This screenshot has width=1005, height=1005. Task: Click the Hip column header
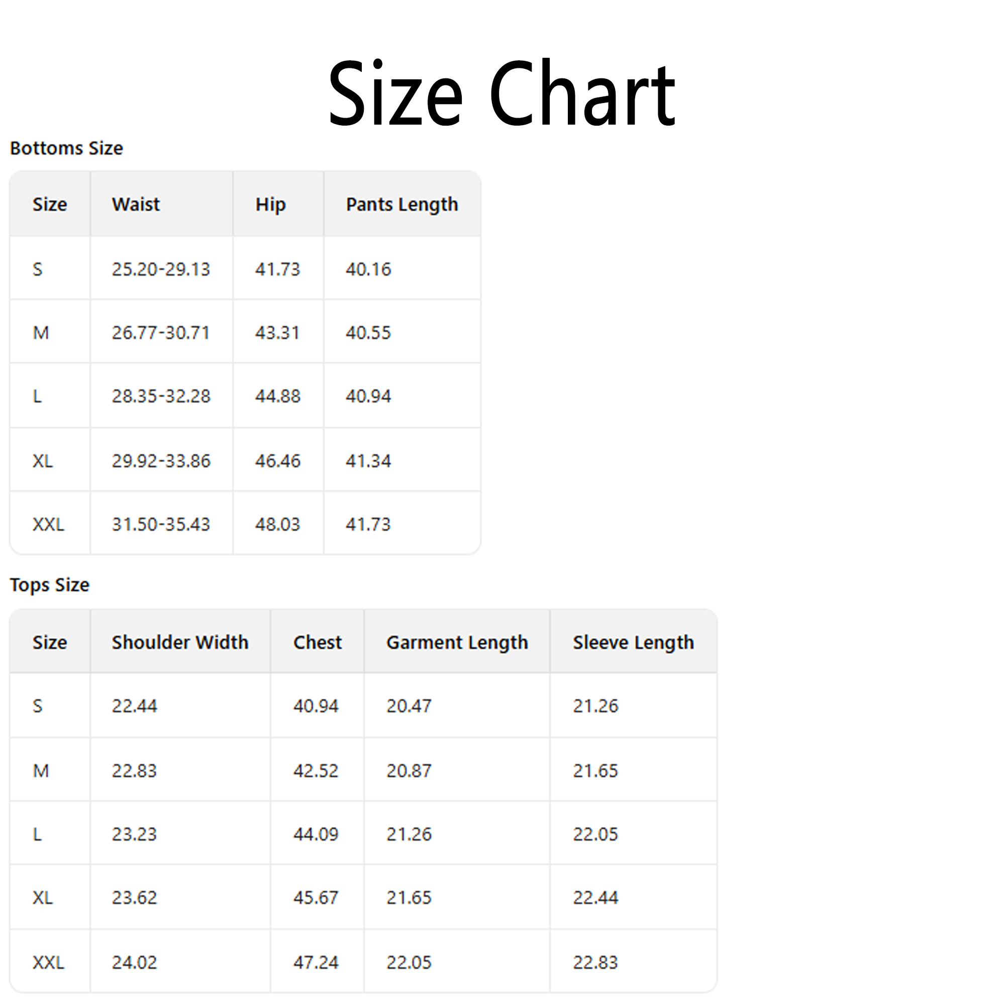(269, 204)
